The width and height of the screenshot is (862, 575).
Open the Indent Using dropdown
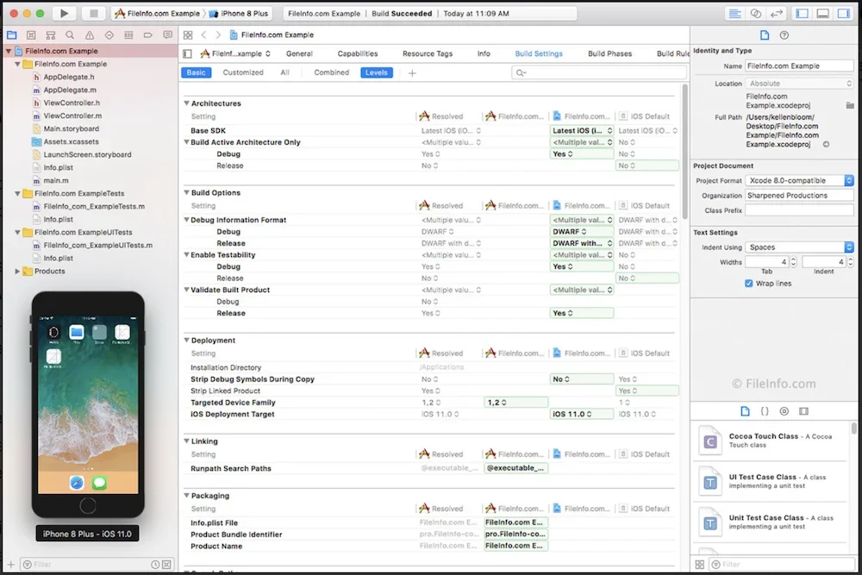pyautogui.click(x=799, y=247)
